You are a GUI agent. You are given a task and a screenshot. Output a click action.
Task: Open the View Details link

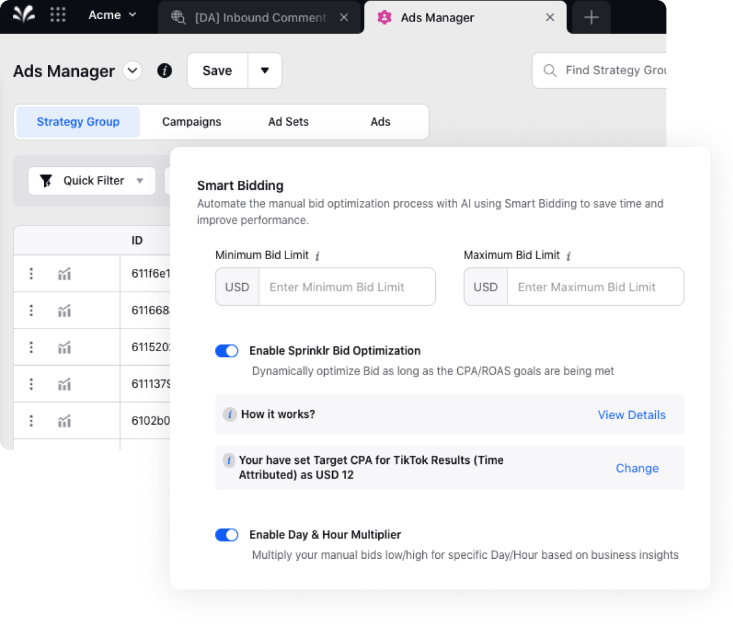631,415
